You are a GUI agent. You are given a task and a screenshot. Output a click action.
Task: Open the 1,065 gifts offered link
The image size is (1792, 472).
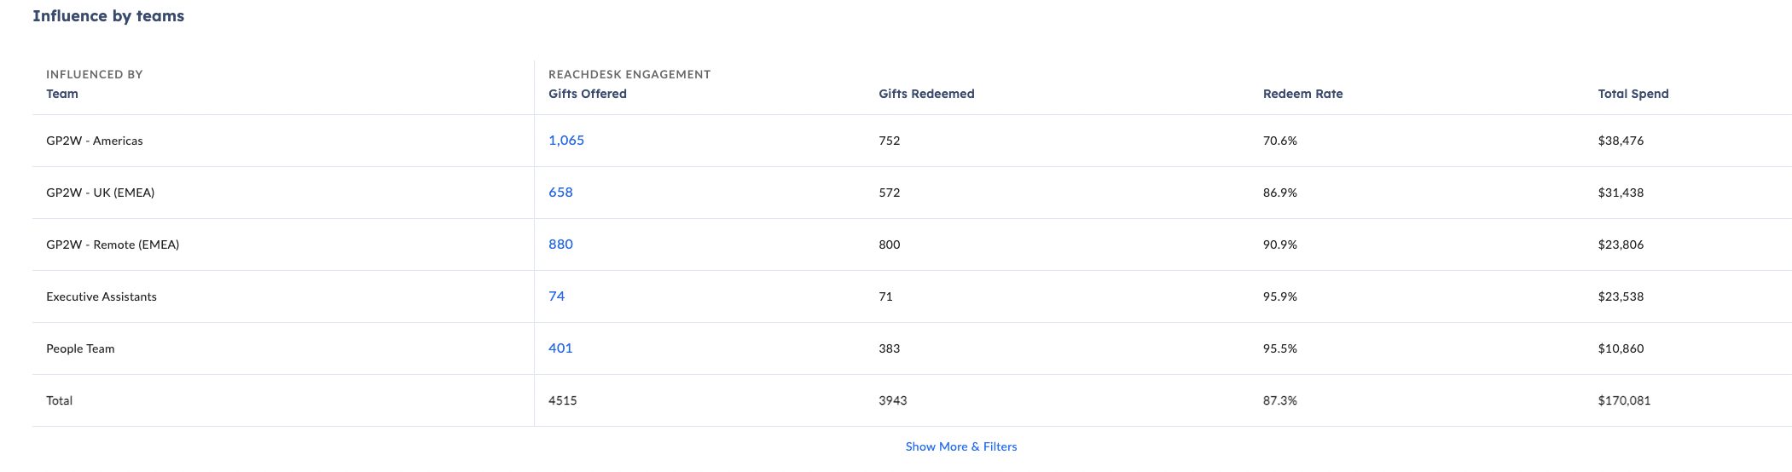(566, 141)
